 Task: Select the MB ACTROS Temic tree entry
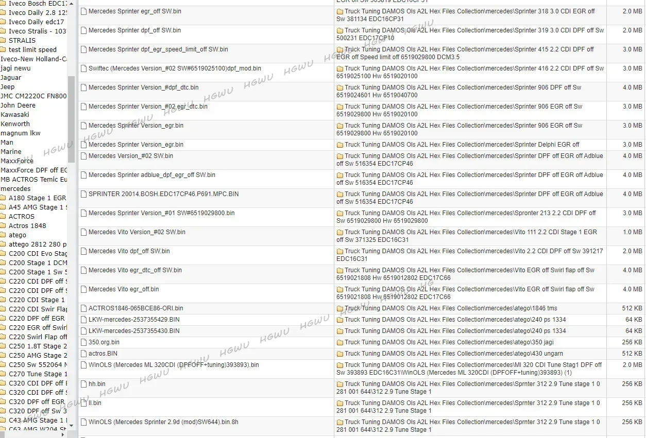pyautogui.click(x=34, y=179)
